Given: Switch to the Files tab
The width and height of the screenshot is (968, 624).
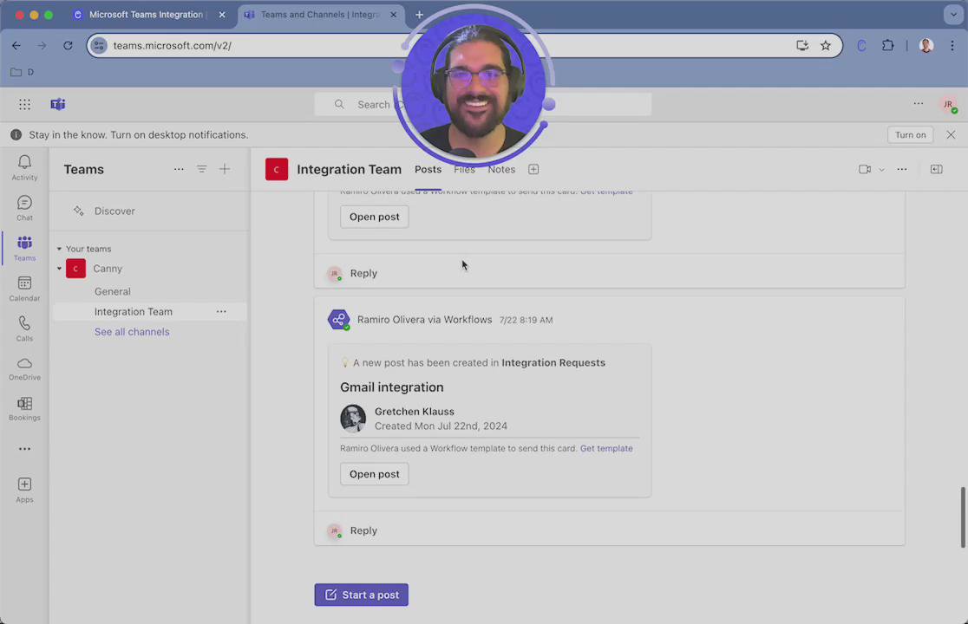Looking at the screenshot, I should click(464, 169).
